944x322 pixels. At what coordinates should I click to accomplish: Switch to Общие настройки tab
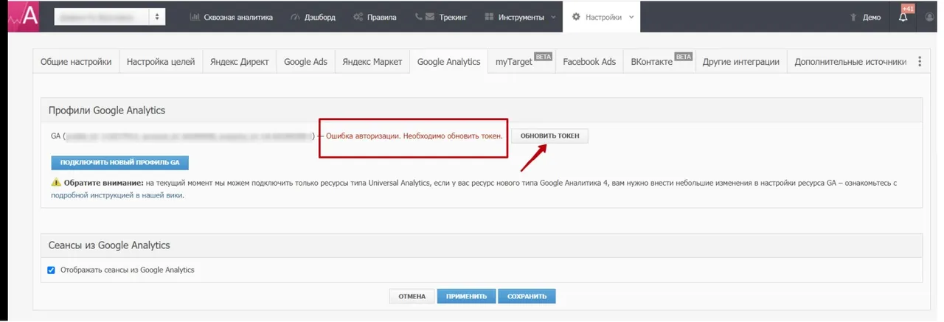tap(76, 62)
